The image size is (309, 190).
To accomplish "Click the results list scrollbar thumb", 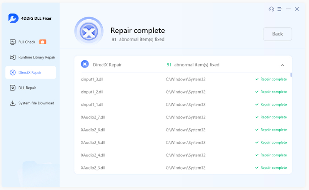I will [291, 75].
